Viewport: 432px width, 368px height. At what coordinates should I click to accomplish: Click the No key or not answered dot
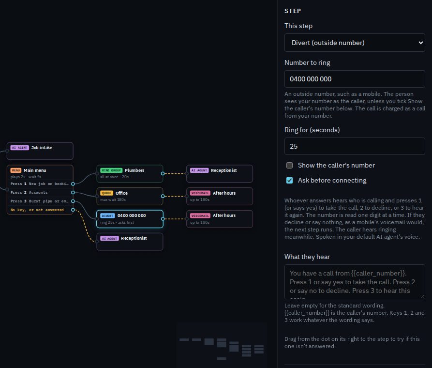73,210
